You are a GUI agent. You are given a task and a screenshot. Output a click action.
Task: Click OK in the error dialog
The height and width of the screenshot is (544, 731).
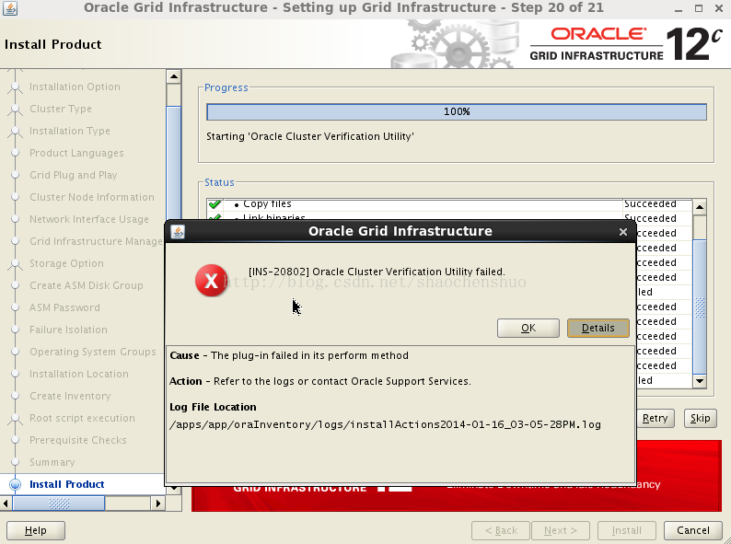pyautogui.click(x=528, y=328)
